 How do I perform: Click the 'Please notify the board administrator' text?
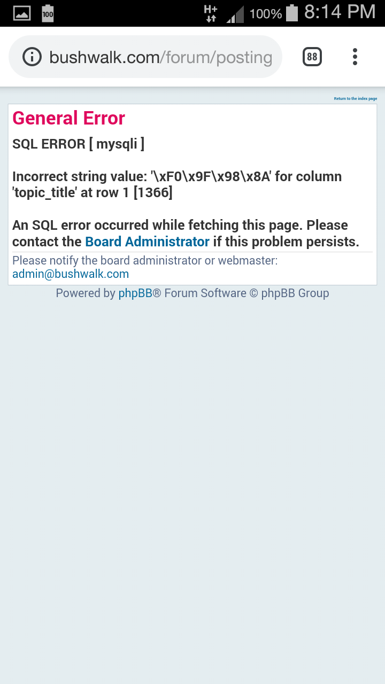tap(145, 261)
